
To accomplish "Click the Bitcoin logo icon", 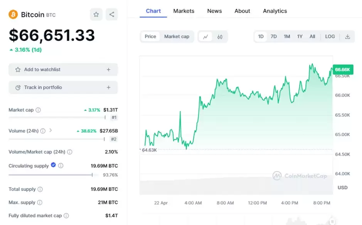I will click(13, 14).
